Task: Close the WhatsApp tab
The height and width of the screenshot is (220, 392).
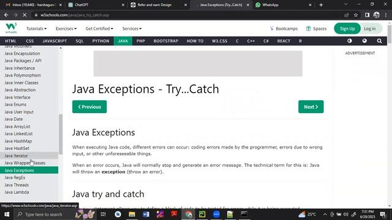Action: tap(310, 5)
